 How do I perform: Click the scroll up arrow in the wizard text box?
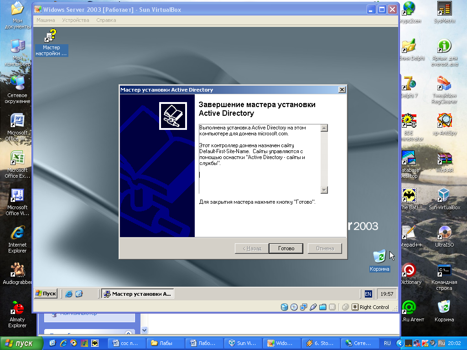(x=324, y=128)
